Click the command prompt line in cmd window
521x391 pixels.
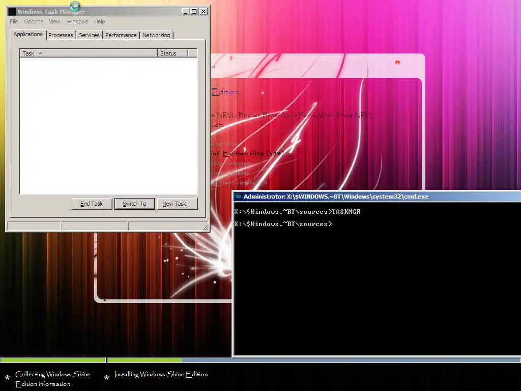[283, 224]
